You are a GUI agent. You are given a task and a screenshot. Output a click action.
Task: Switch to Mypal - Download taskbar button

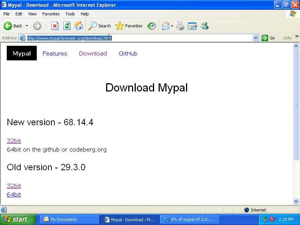click(x=129, y=220)
